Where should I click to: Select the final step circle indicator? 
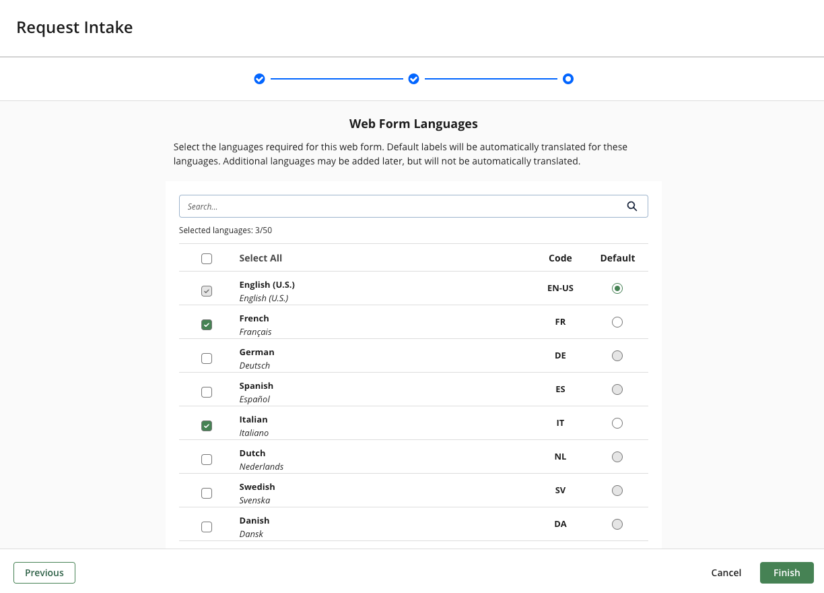[x=568, y=79]
